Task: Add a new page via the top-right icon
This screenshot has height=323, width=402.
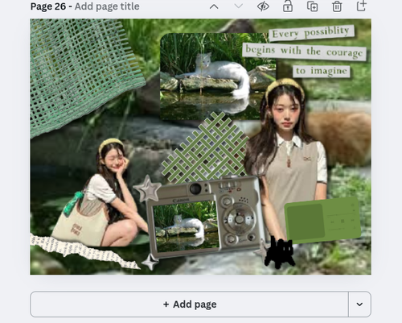Action: tap(361, 6)
